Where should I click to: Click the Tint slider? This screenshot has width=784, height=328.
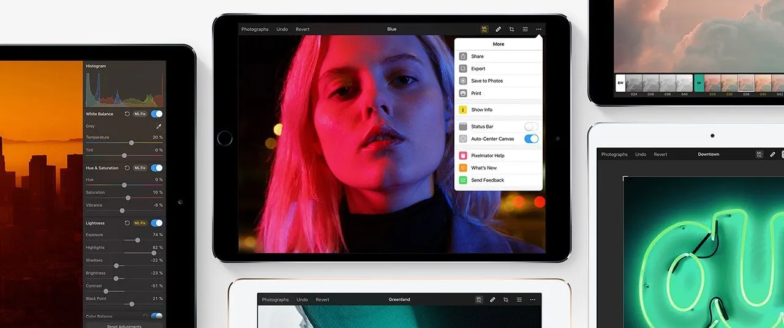(x=124, y=155)
